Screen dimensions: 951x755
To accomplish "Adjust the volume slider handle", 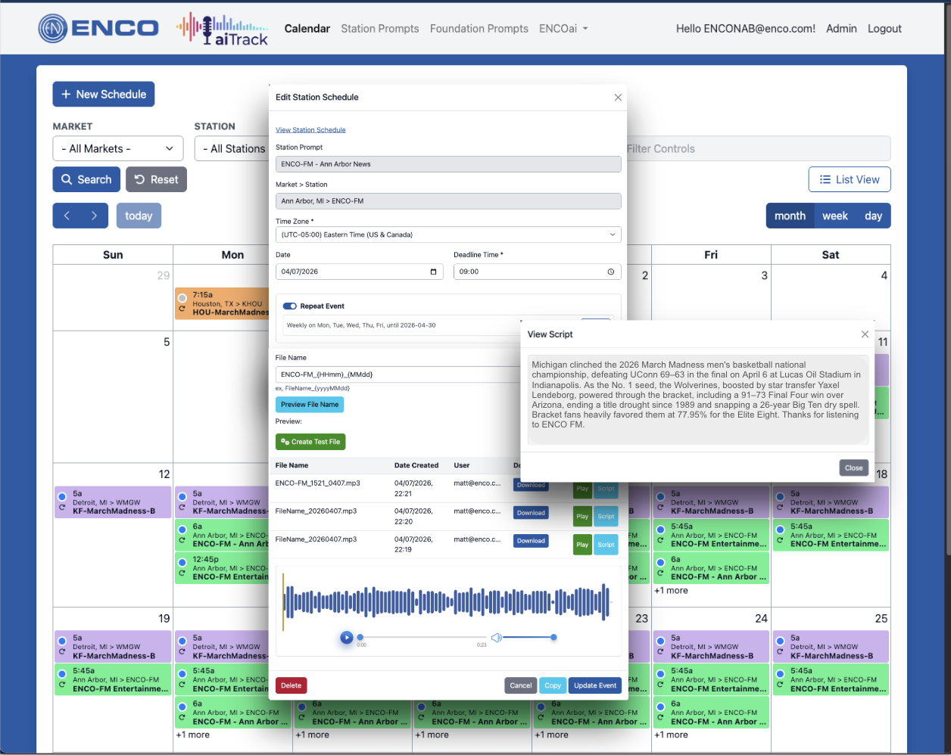I will click(x=553, y=638).
